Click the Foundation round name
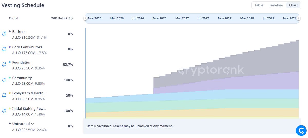308x138 pixels. tap(22, 62)
